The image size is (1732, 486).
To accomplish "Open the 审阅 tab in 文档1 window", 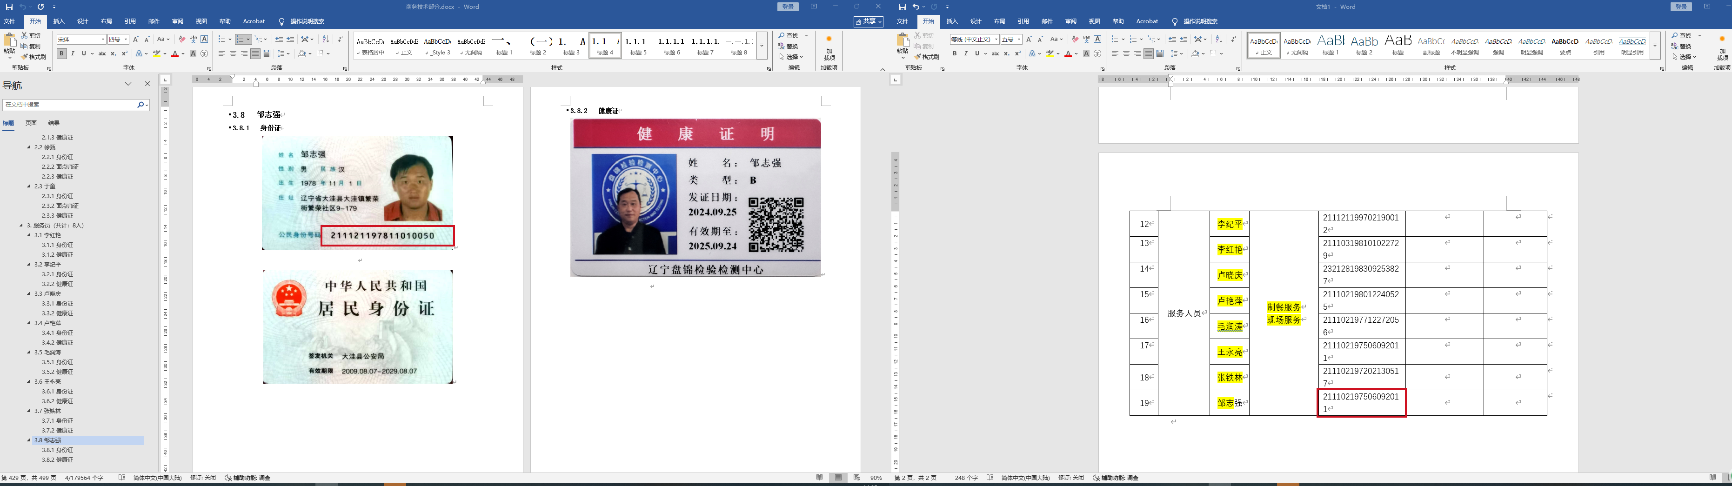I will coord(1070,21).
